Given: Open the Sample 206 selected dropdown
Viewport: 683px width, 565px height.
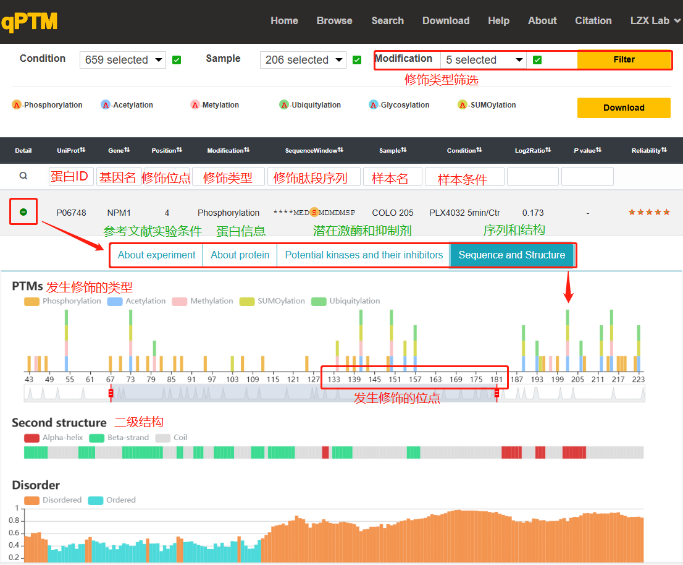Looking at the screenshot, I should [303, 60].
